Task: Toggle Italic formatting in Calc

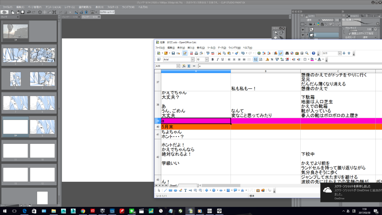Action: coord(217,59)
